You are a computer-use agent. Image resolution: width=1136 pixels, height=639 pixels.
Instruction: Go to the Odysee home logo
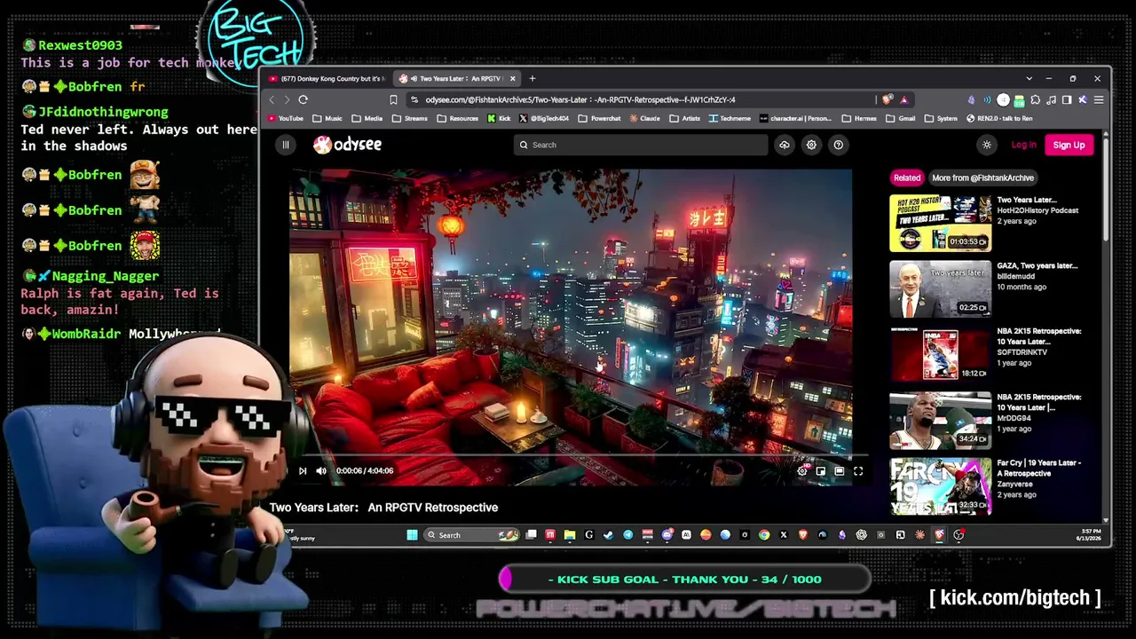click(x=347, y=145)
